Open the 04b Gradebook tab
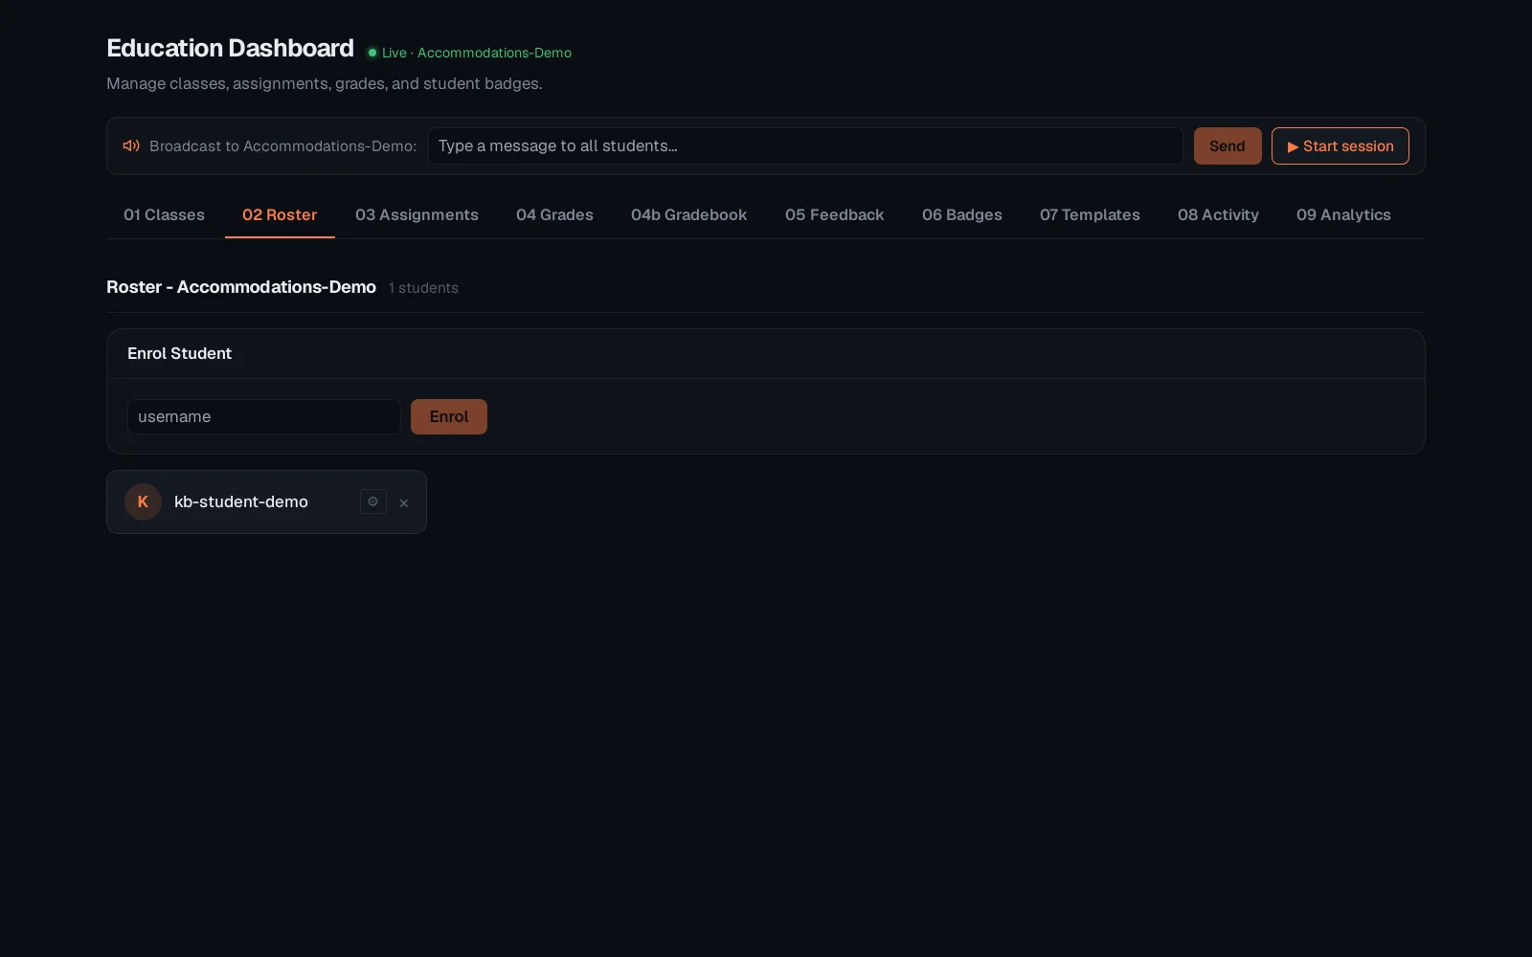The height and width of the screenshot is (957, 1532). point(688,214)
